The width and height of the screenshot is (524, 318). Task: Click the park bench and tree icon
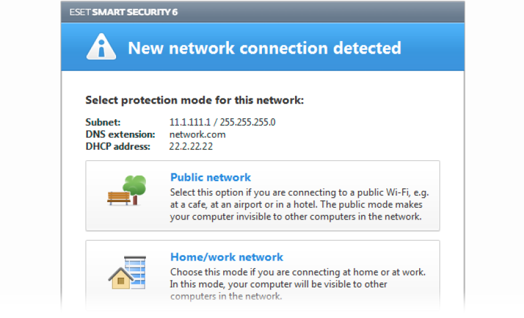(127, 190)
